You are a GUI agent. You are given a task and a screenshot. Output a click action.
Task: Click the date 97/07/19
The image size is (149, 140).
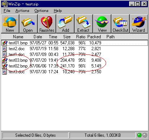pyautogui.click(x=38, y=49)
